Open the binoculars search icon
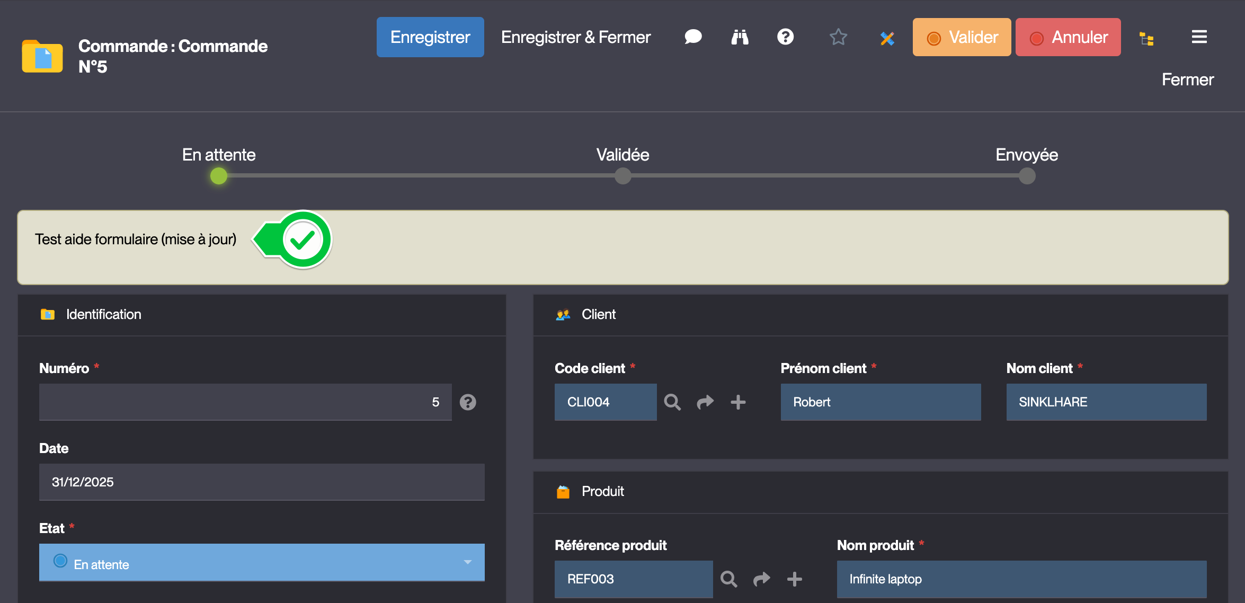Viewport: 1245px width, 603px height. click(740, 37)
